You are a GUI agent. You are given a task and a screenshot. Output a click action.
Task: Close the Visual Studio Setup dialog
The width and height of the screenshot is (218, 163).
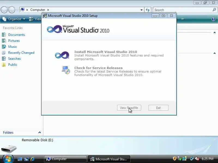(x=171, y=16)
